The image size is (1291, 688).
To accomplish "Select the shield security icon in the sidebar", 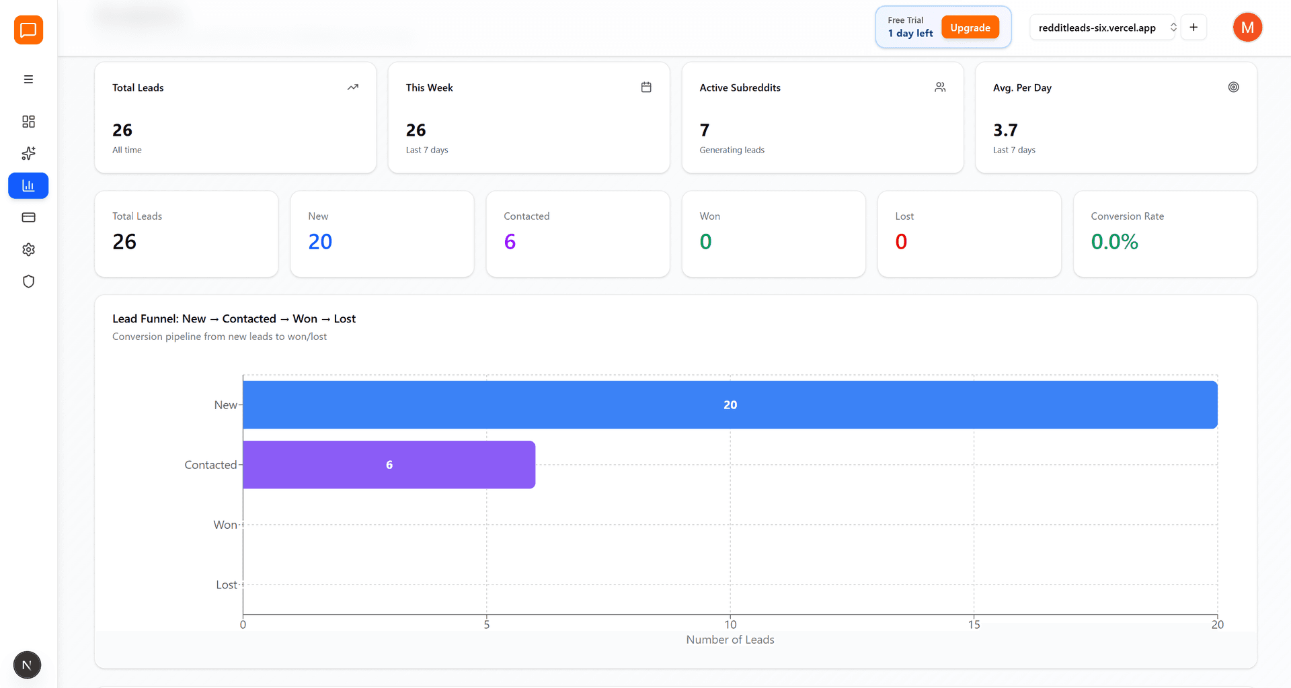I will coord(28,281).
